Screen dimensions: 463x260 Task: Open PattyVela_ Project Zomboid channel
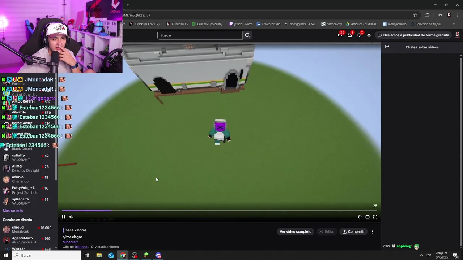pyautogui.click(x=28, y=190)
